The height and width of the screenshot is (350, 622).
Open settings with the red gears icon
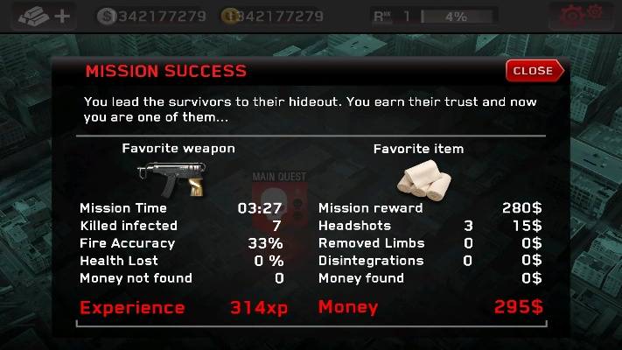[x=581, y=16]
